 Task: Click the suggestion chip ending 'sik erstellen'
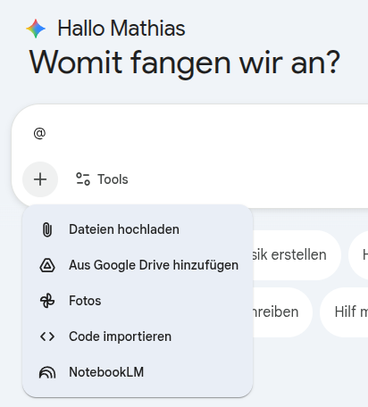pyautogui.click(x=297, y=255)
